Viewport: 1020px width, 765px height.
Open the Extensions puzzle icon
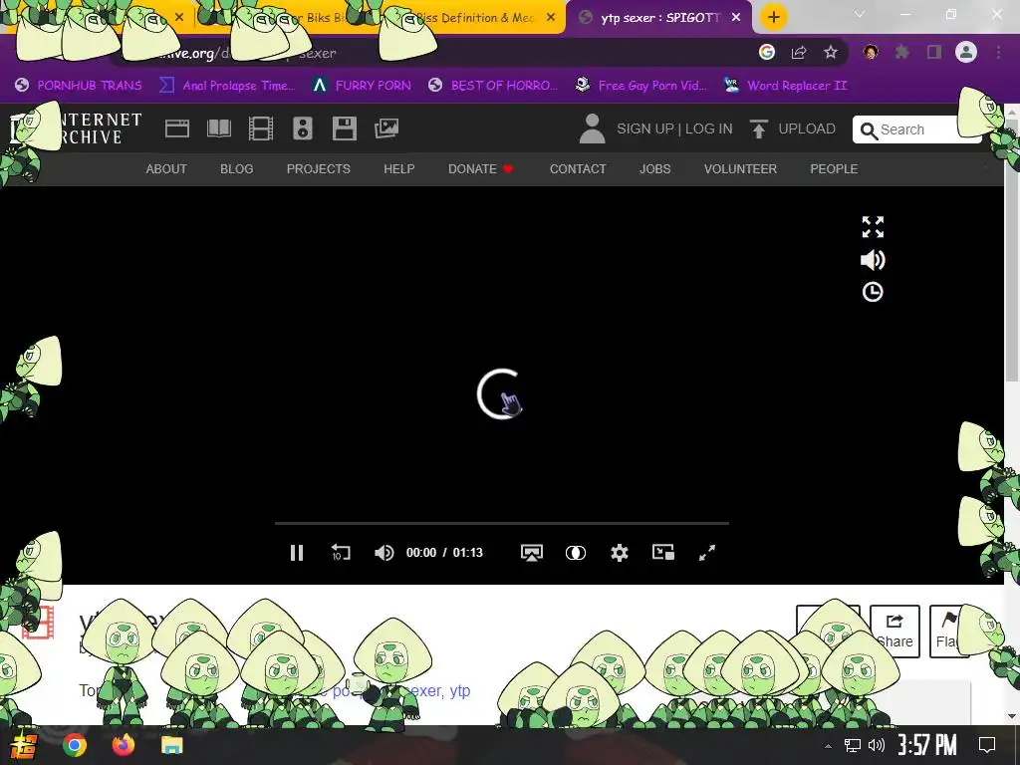902,52
